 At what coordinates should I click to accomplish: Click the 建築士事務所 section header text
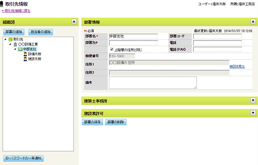[x=96, y=101]
